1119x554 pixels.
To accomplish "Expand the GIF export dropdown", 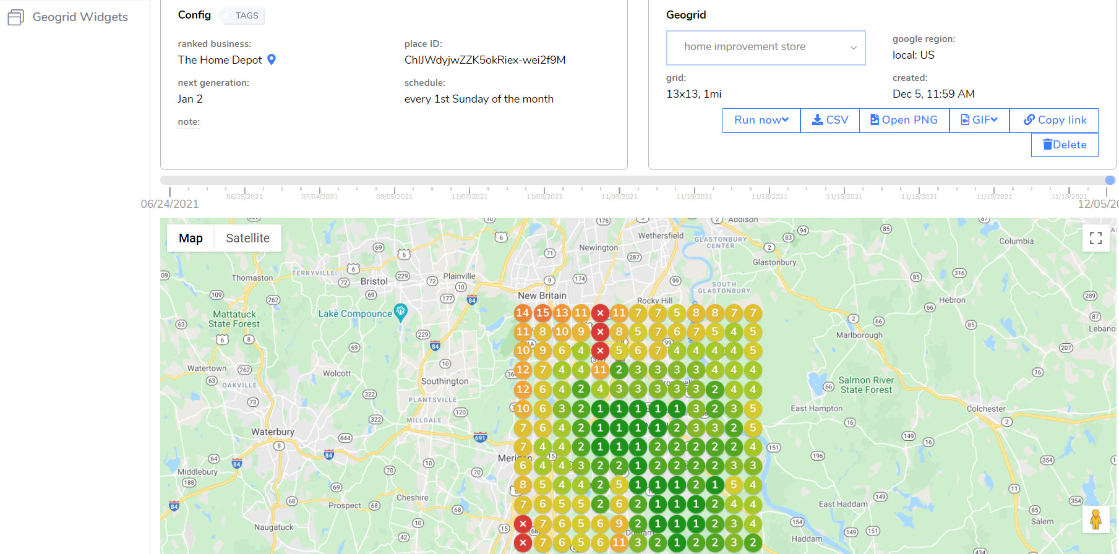I will click(979, 120).
